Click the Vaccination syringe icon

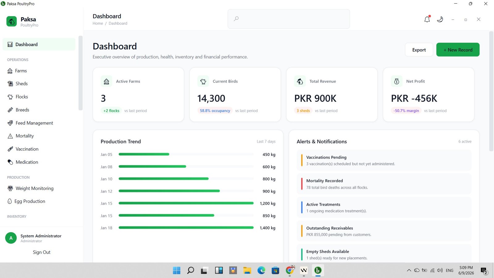tap(10, 149)
